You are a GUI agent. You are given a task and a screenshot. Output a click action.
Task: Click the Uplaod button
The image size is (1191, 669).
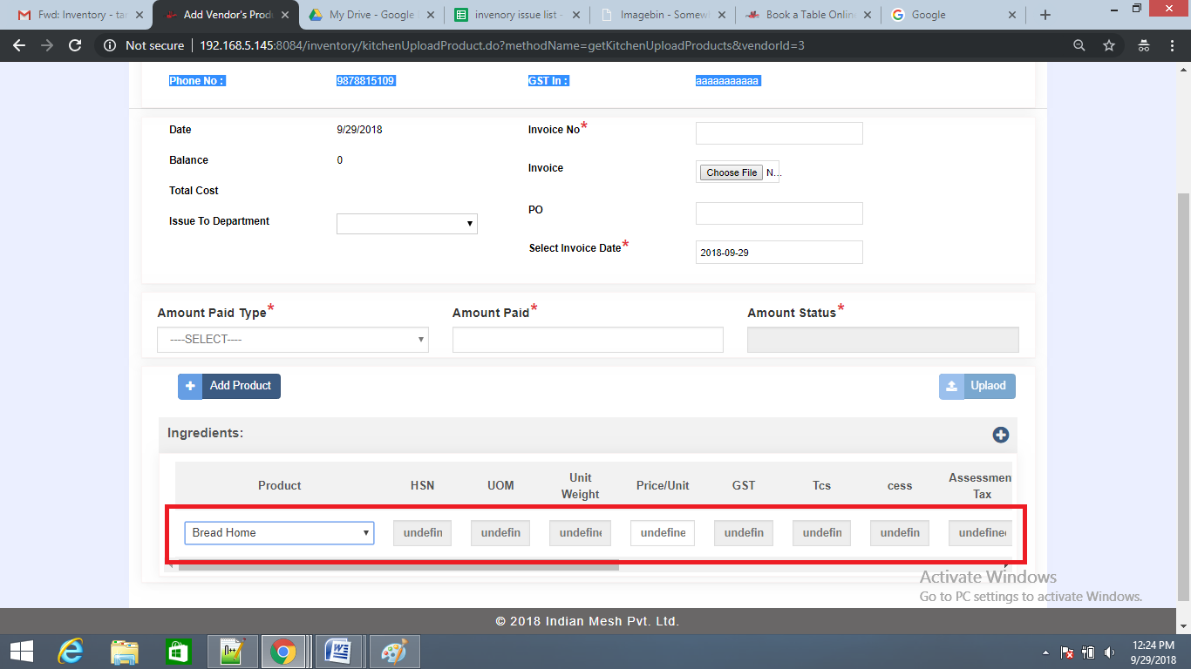[977, 386]
